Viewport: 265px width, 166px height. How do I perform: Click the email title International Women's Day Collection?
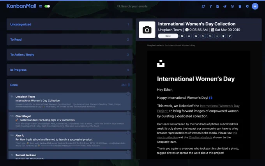(x=197, y=24)
